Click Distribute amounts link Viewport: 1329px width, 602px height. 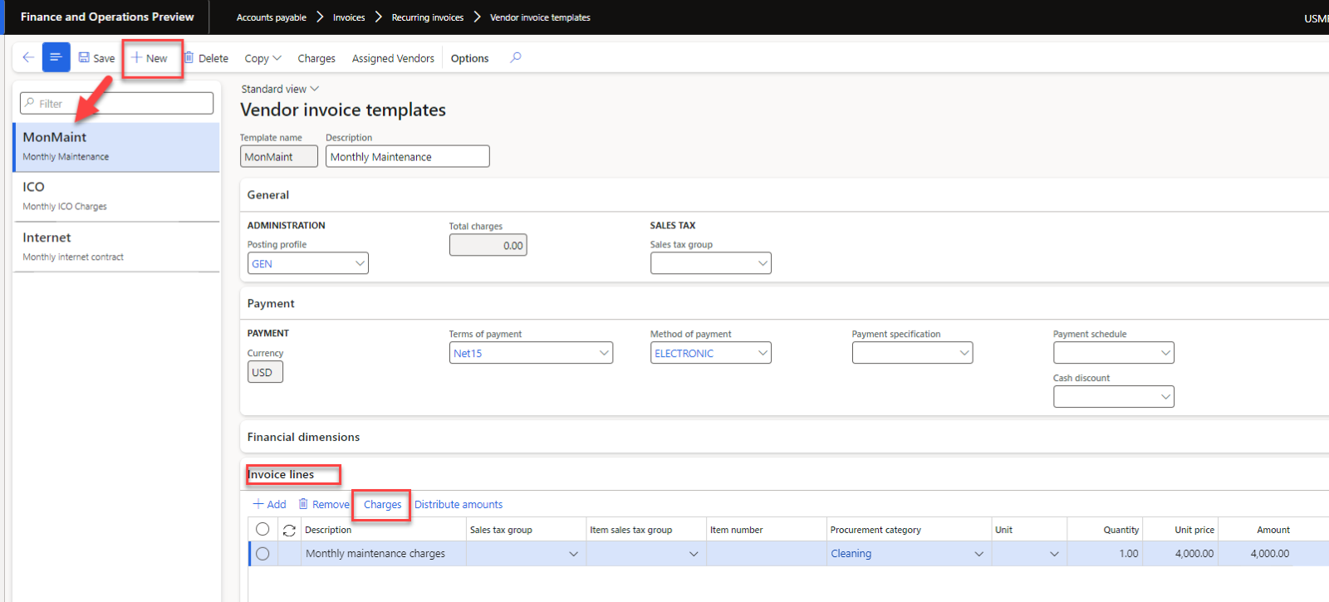(x=459, y=504)
